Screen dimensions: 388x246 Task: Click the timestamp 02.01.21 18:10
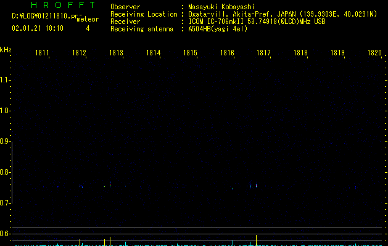tap(38, 28)
